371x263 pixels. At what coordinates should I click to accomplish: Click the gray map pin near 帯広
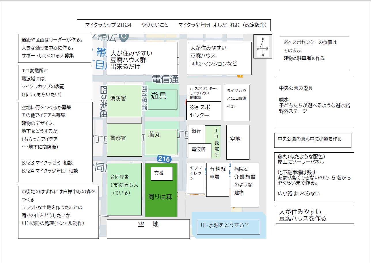point(124,37)
